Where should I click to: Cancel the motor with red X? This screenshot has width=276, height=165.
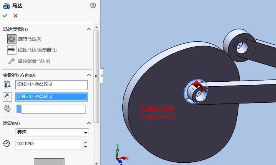pos(15,16)
